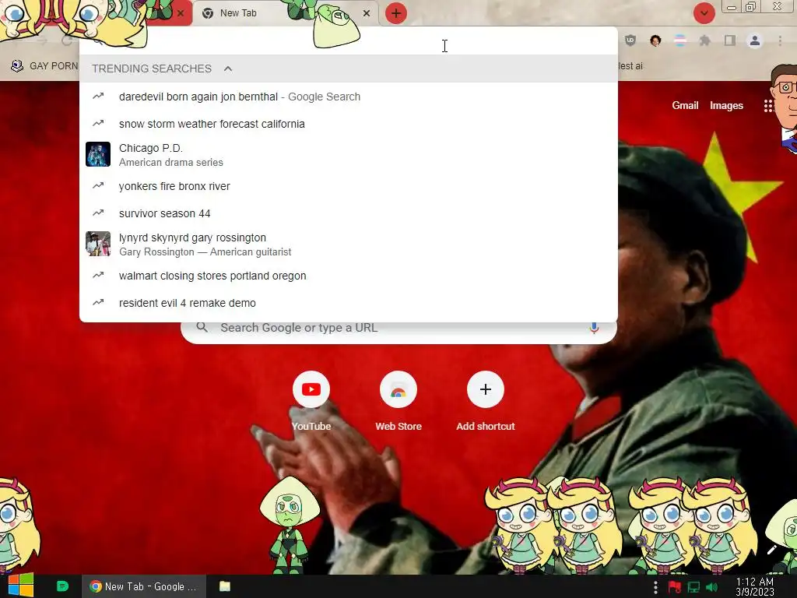Screen dimensions: 797x598
Task: Click the magnifier icon in page search box
Action: (202, 328)
